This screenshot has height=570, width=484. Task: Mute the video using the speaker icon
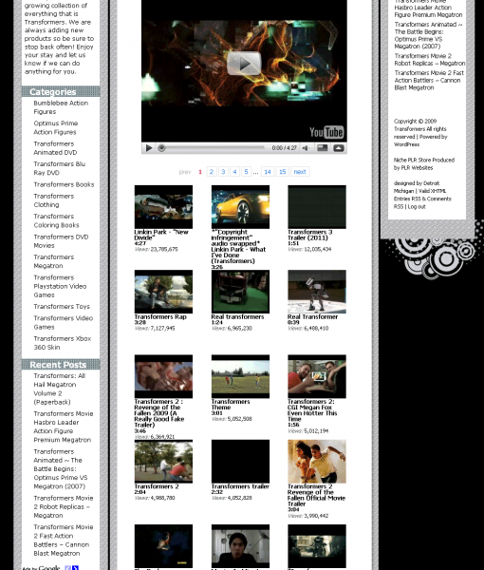click(306, 148)
